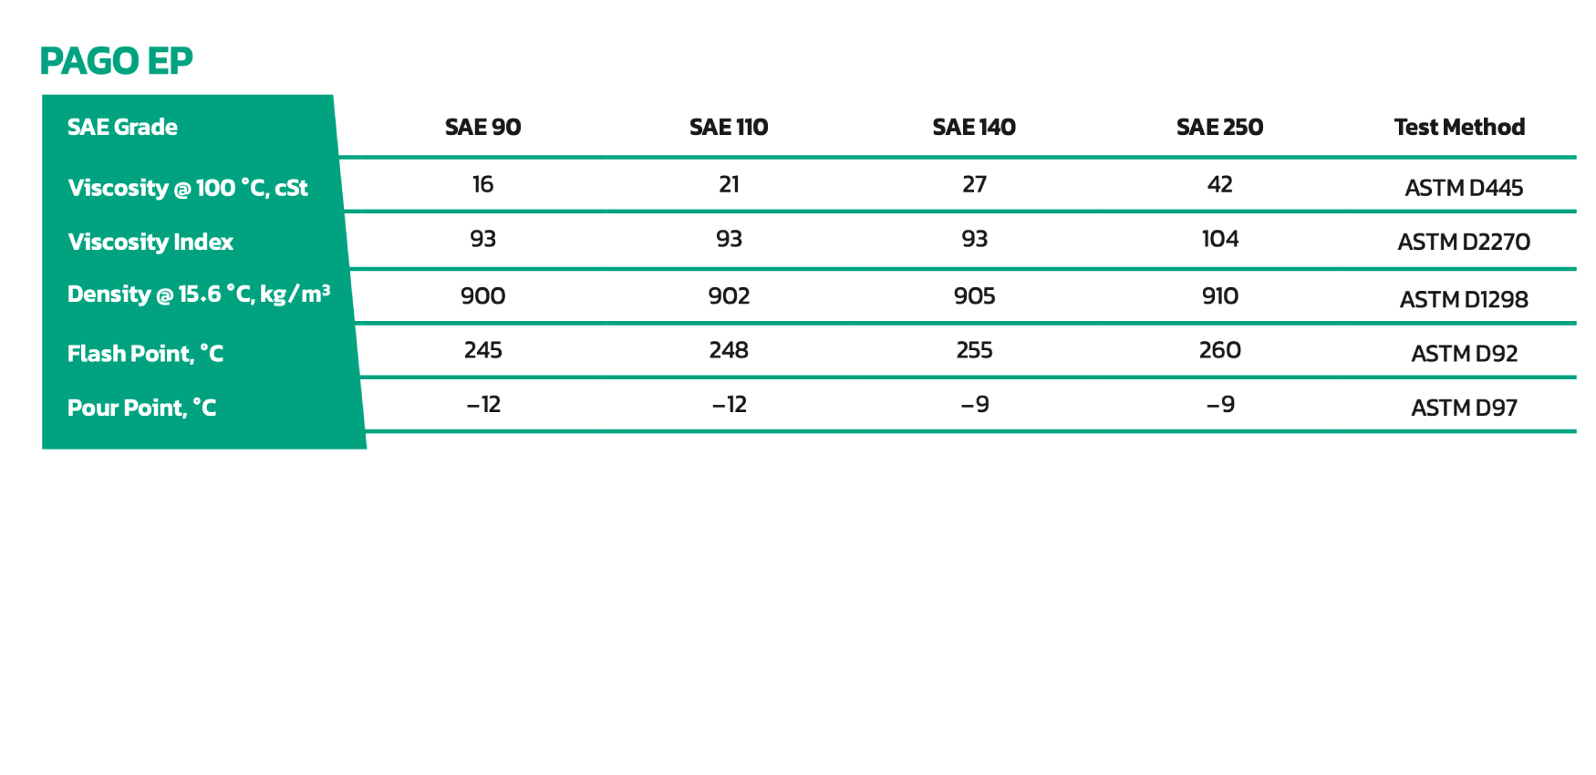Click the density value 900
The height and width of the screenshot is (775, 1596).
482,295
